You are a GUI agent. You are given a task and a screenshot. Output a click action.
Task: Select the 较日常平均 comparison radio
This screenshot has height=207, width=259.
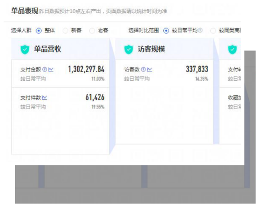point(166,30)
